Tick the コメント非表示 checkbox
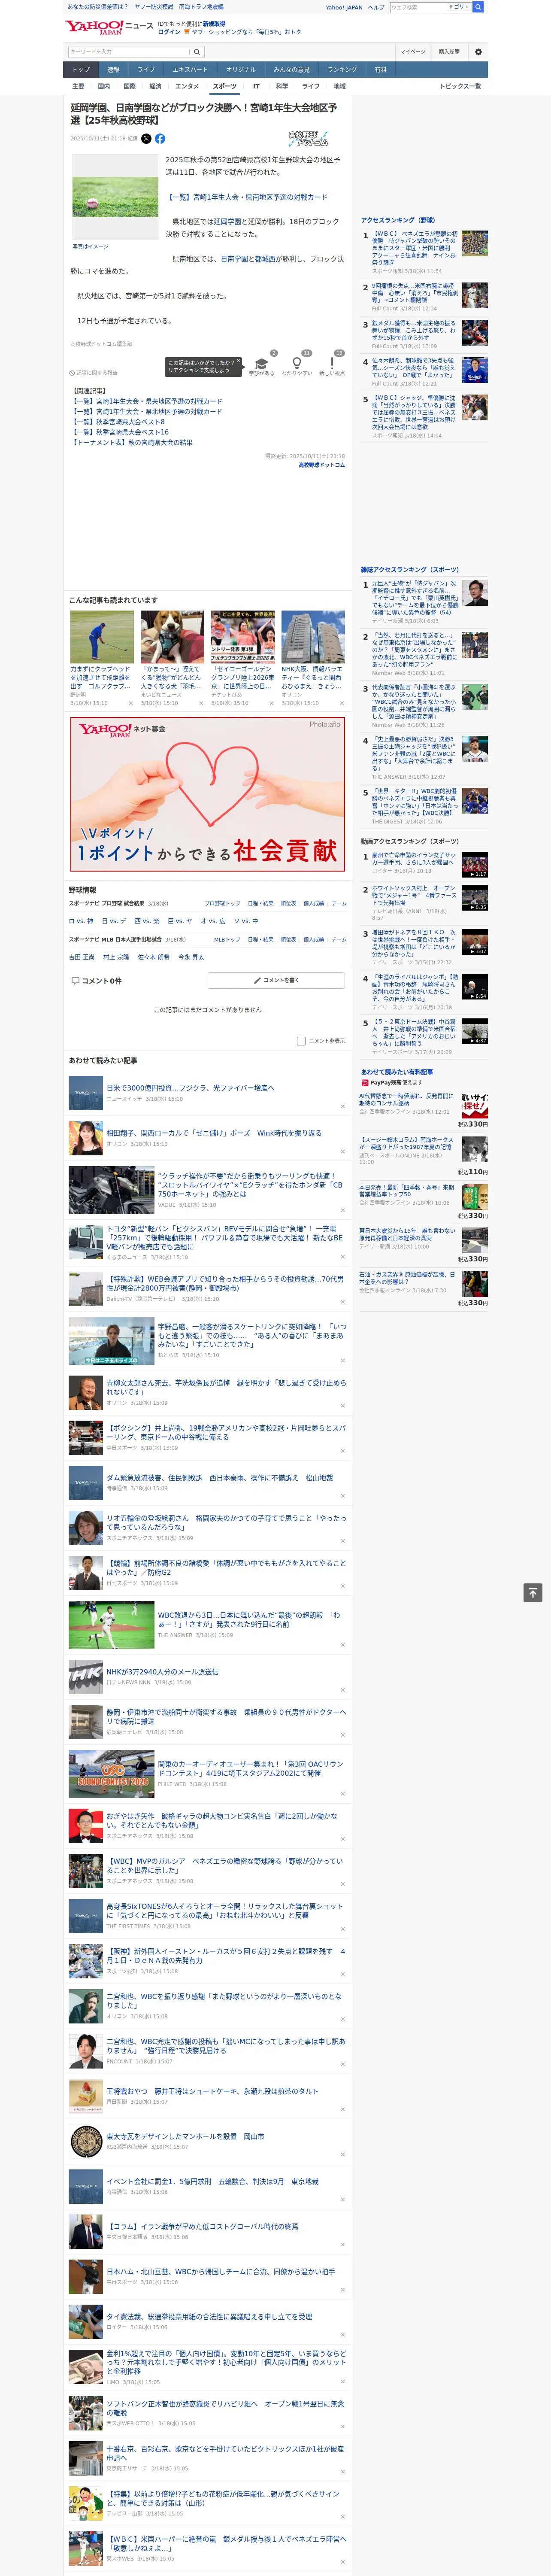Screen dimensions: 551x2576 (x=301, y=1041)
